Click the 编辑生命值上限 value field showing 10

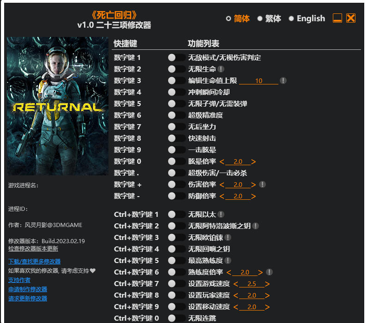259,81
